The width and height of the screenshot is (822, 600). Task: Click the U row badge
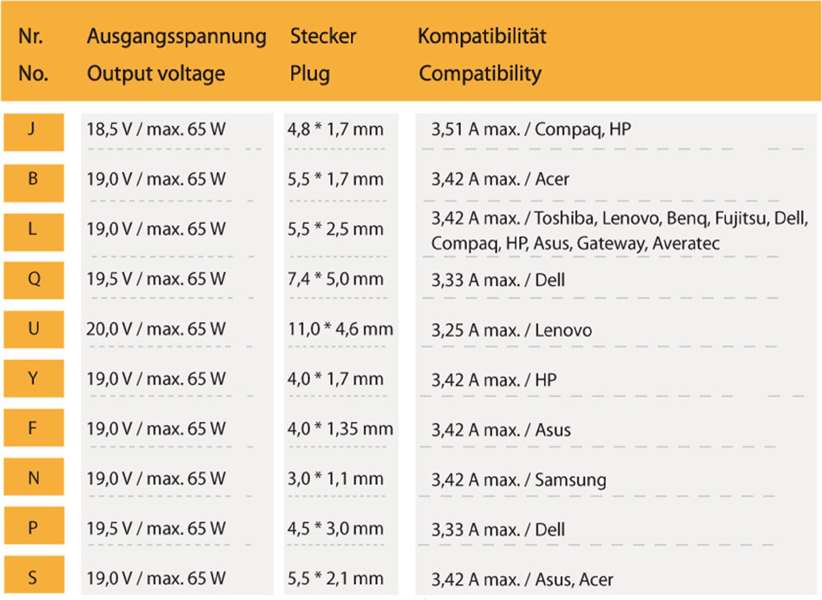(33, 329)
